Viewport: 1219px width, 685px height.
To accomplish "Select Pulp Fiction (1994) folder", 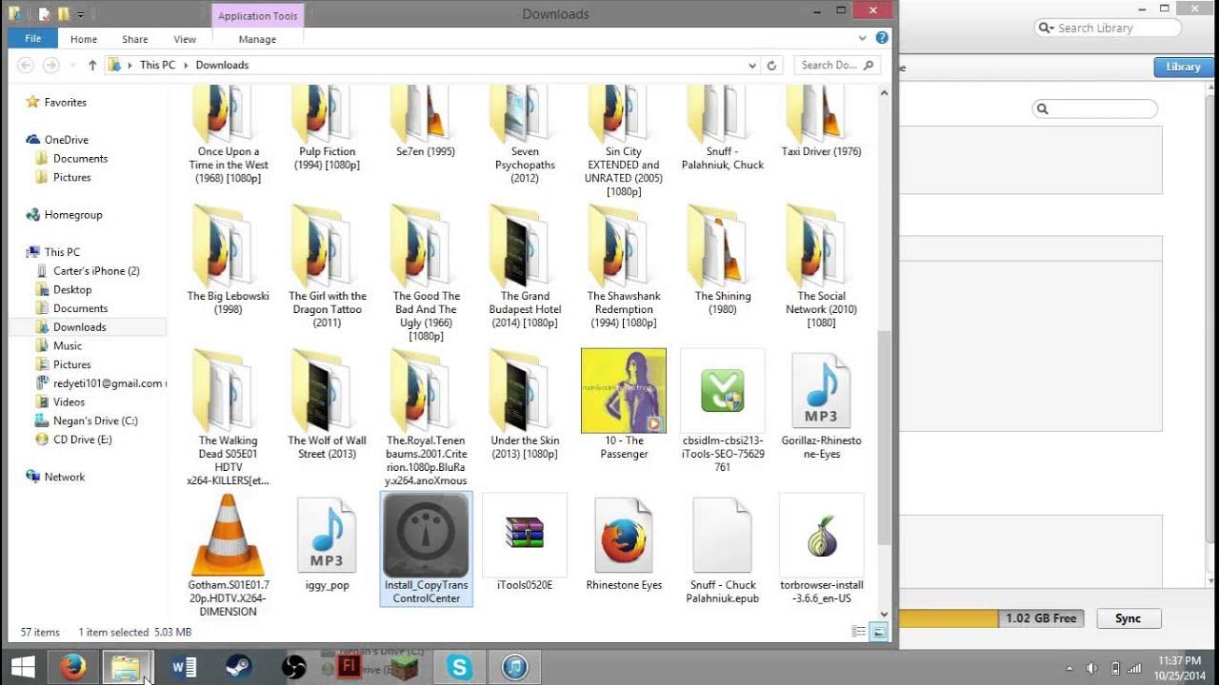I will point(327,128).
